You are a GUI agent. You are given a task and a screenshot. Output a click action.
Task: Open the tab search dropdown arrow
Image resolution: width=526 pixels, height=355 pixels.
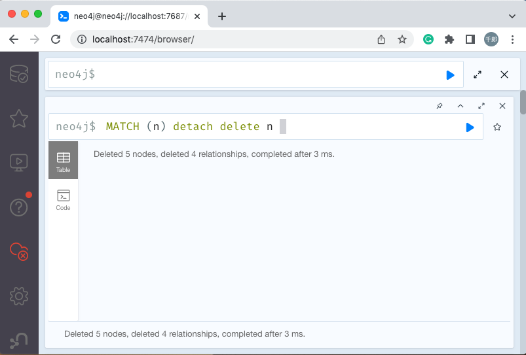(x=512, y=16)
